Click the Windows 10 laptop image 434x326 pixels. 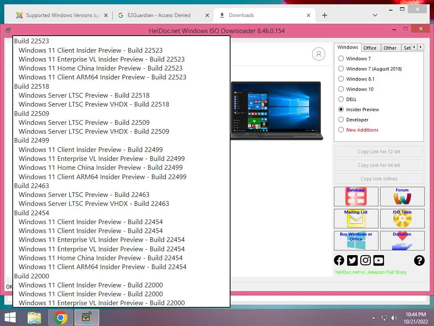coord(276,111)
